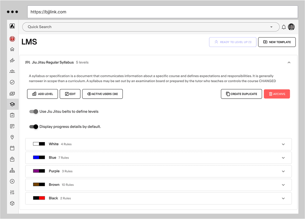Create a duplicate of this syllabus
Screen dimensions: 305x219
(241, 94)
